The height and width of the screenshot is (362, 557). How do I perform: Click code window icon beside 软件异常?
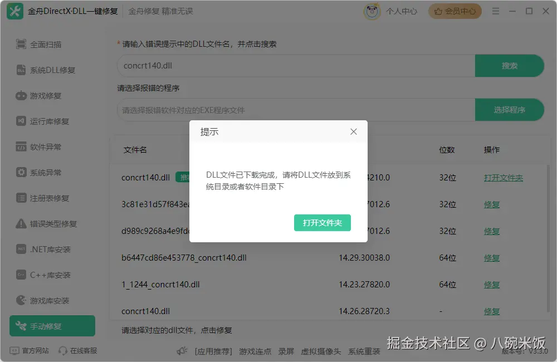(x=21, y=146)
